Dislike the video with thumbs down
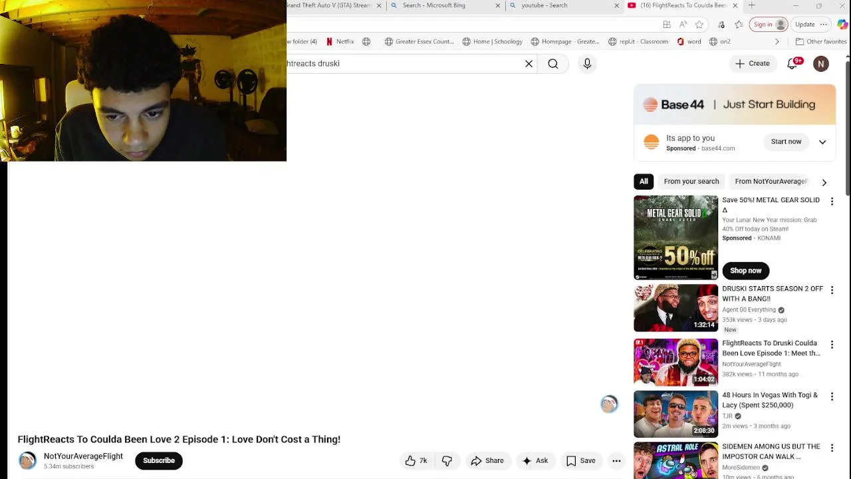 point(447,460)
